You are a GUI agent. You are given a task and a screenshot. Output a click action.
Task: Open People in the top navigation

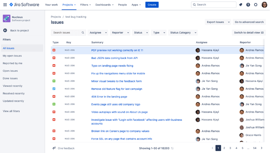point(122,5)
